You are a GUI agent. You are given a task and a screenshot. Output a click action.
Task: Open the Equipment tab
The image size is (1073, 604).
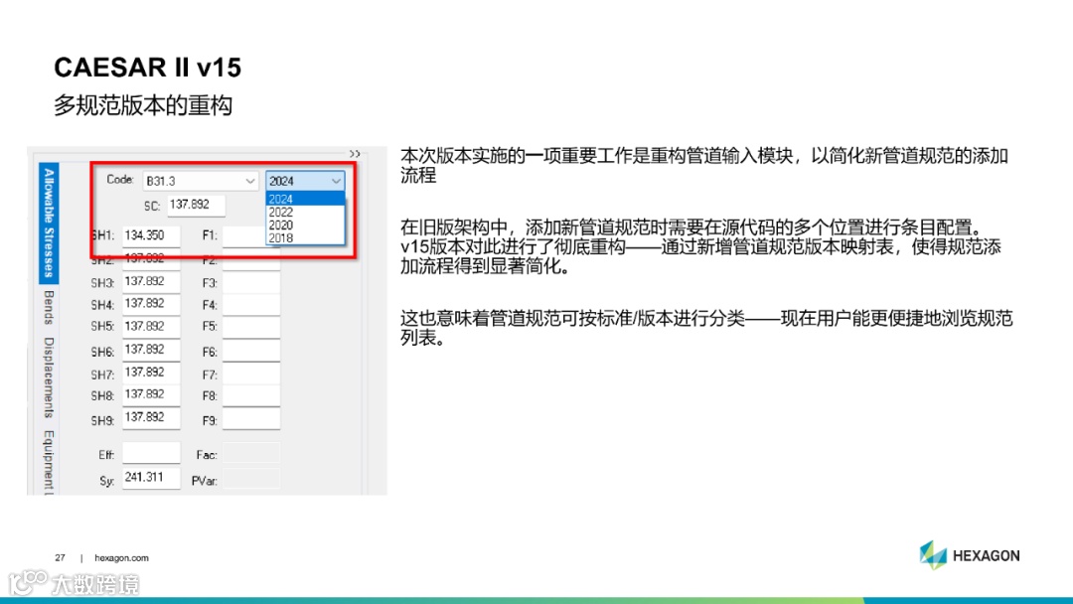pos(49,461)
